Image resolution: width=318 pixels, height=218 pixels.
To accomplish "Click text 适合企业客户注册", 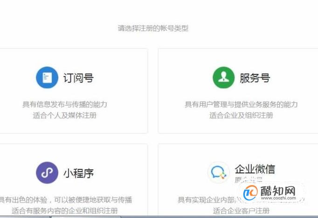I will 241,211.
